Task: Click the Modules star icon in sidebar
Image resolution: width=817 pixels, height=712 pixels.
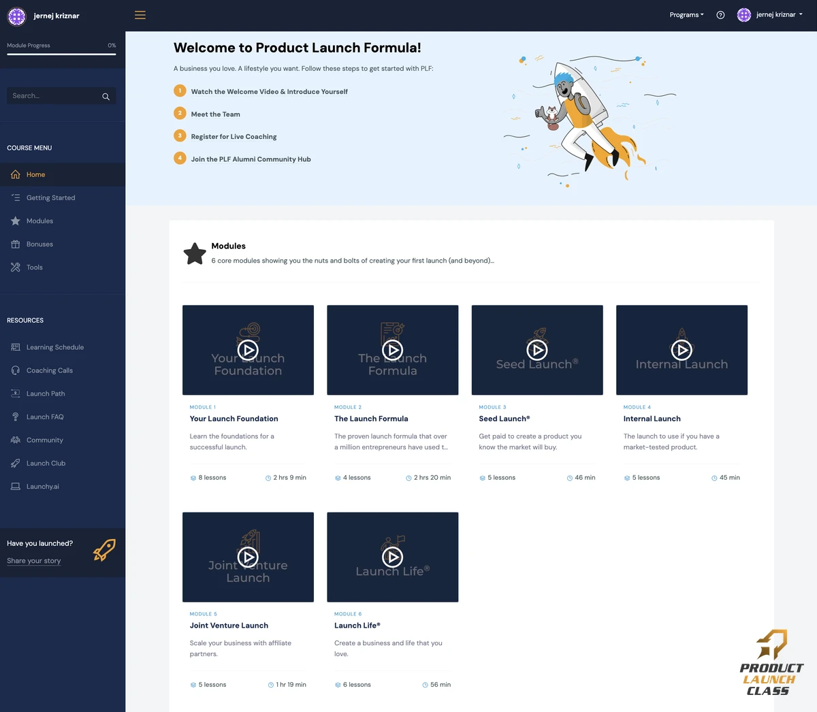Action: 16,221
